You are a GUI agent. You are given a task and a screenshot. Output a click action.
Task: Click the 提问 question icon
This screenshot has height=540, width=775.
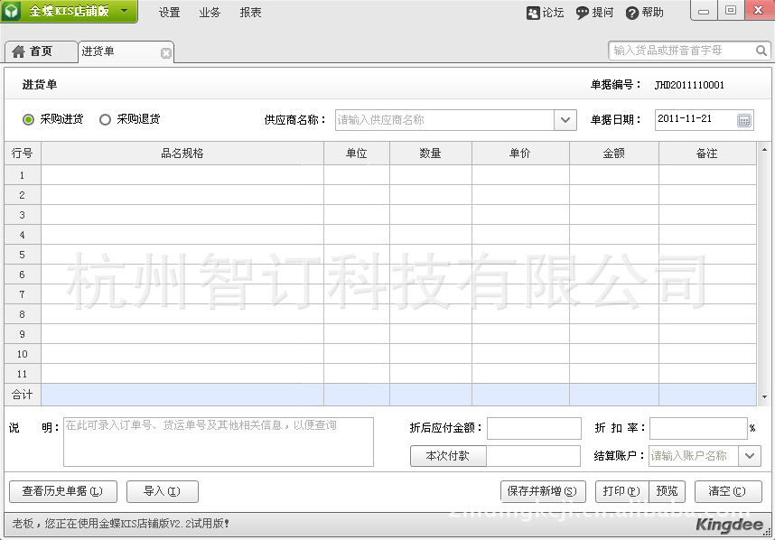tap(583, 13)
